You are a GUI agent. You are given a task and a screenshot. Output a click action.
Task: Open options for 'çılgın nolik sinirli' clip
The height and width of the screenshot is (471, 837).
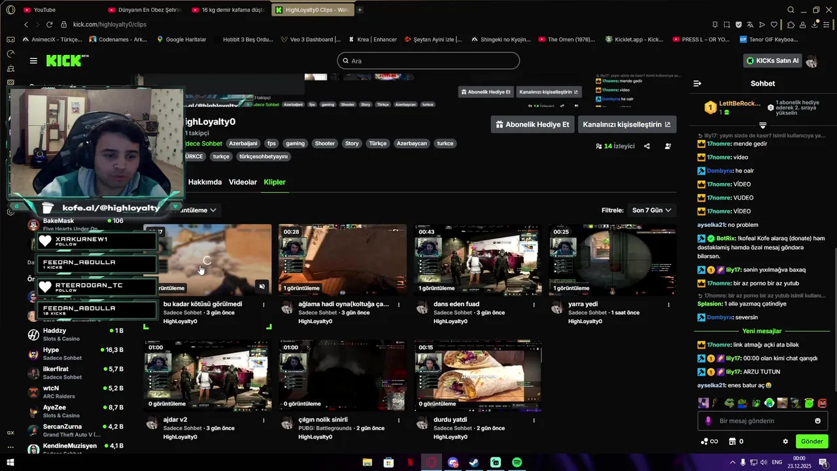click(399, 420)
